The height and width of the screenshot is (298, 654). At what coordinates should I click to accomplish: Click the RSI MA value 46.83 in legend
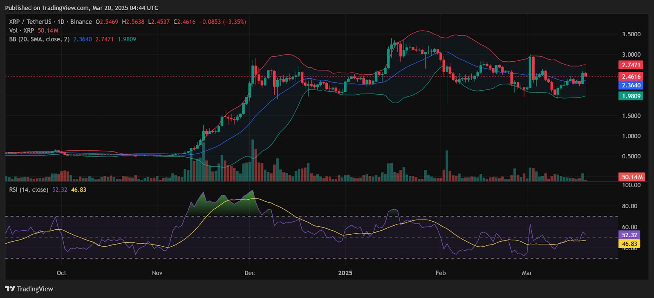(78, 190)
